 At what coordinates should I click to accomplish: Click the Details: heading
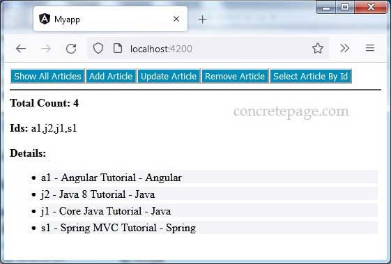pyautogui.click(x=28, y=153)
